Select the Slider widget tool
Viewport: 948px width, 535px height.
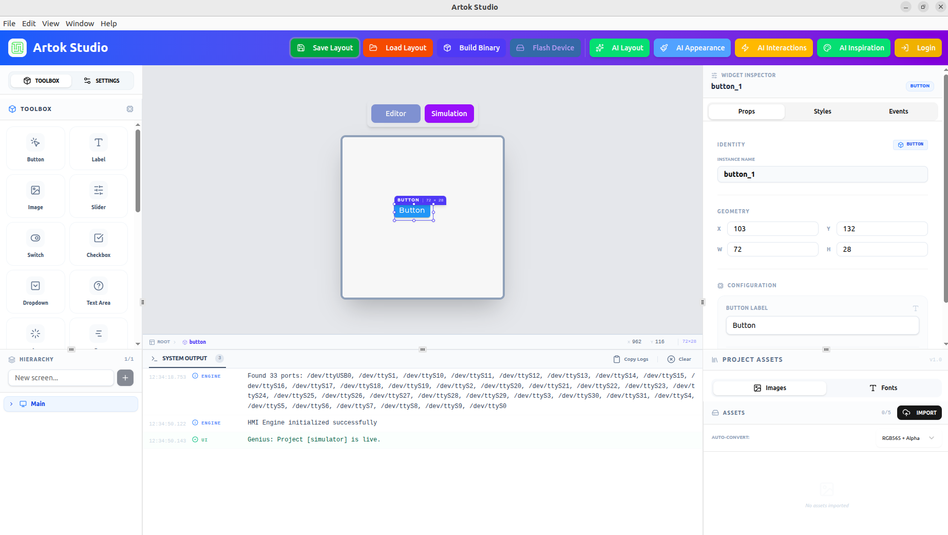[x=98, y=196]
